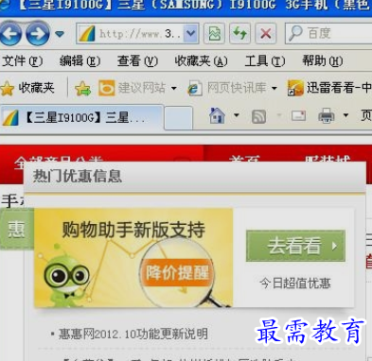Open 建议网站 suggested sites link
The height and width of the screenshot is (361, 372).
[x=133, y=88]
